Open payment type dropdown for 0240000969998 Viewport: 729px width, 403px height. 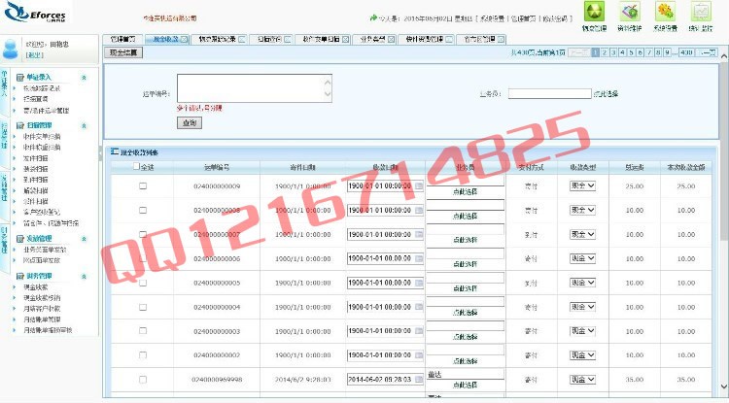[582, 380]
